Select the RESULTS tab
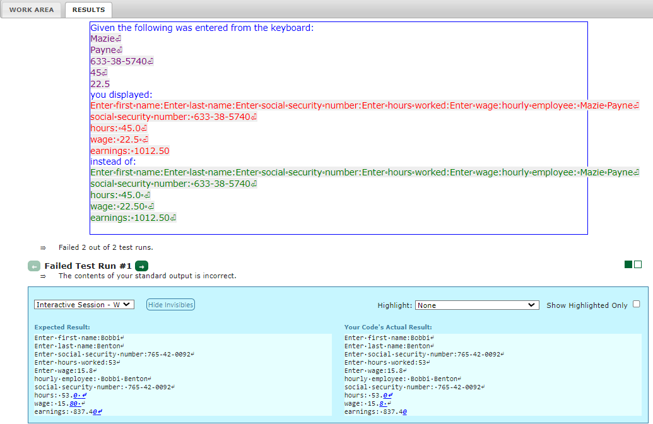 [88, 10]
